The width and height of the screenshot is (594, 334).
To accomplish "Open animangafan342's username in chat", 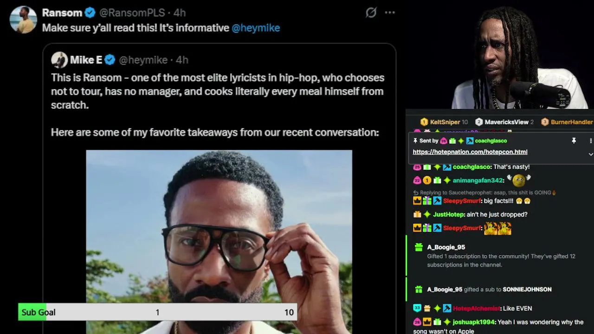I will point(478,180).
